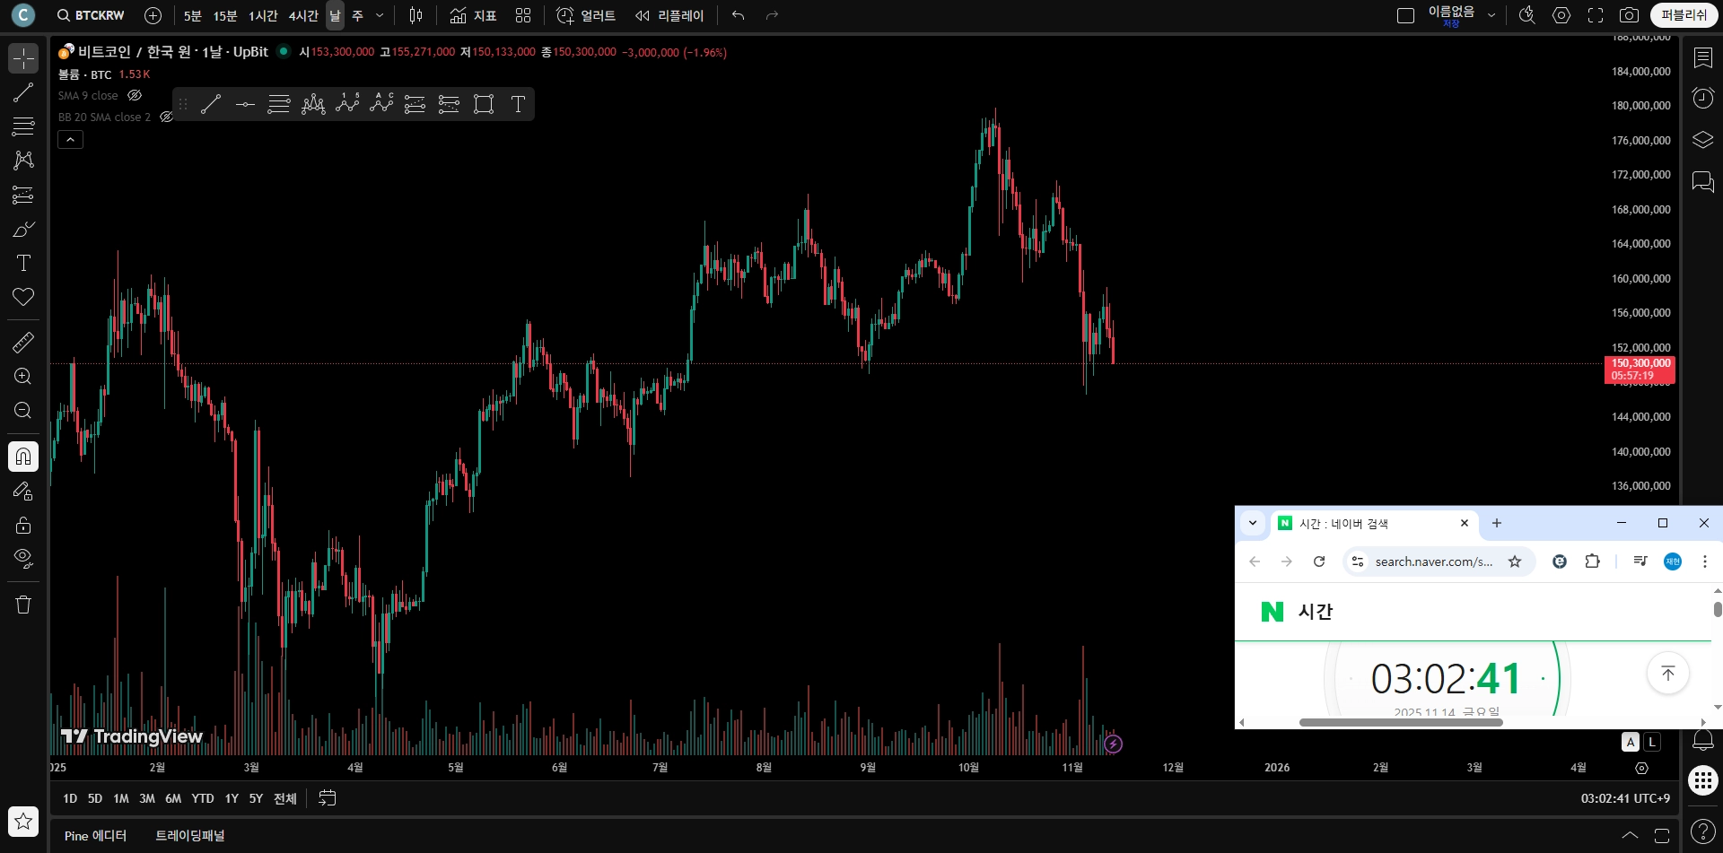Switch to the 4시간 timeframe
The width and height of the screenshot is (1723, 853).
[x=303, y=15]
